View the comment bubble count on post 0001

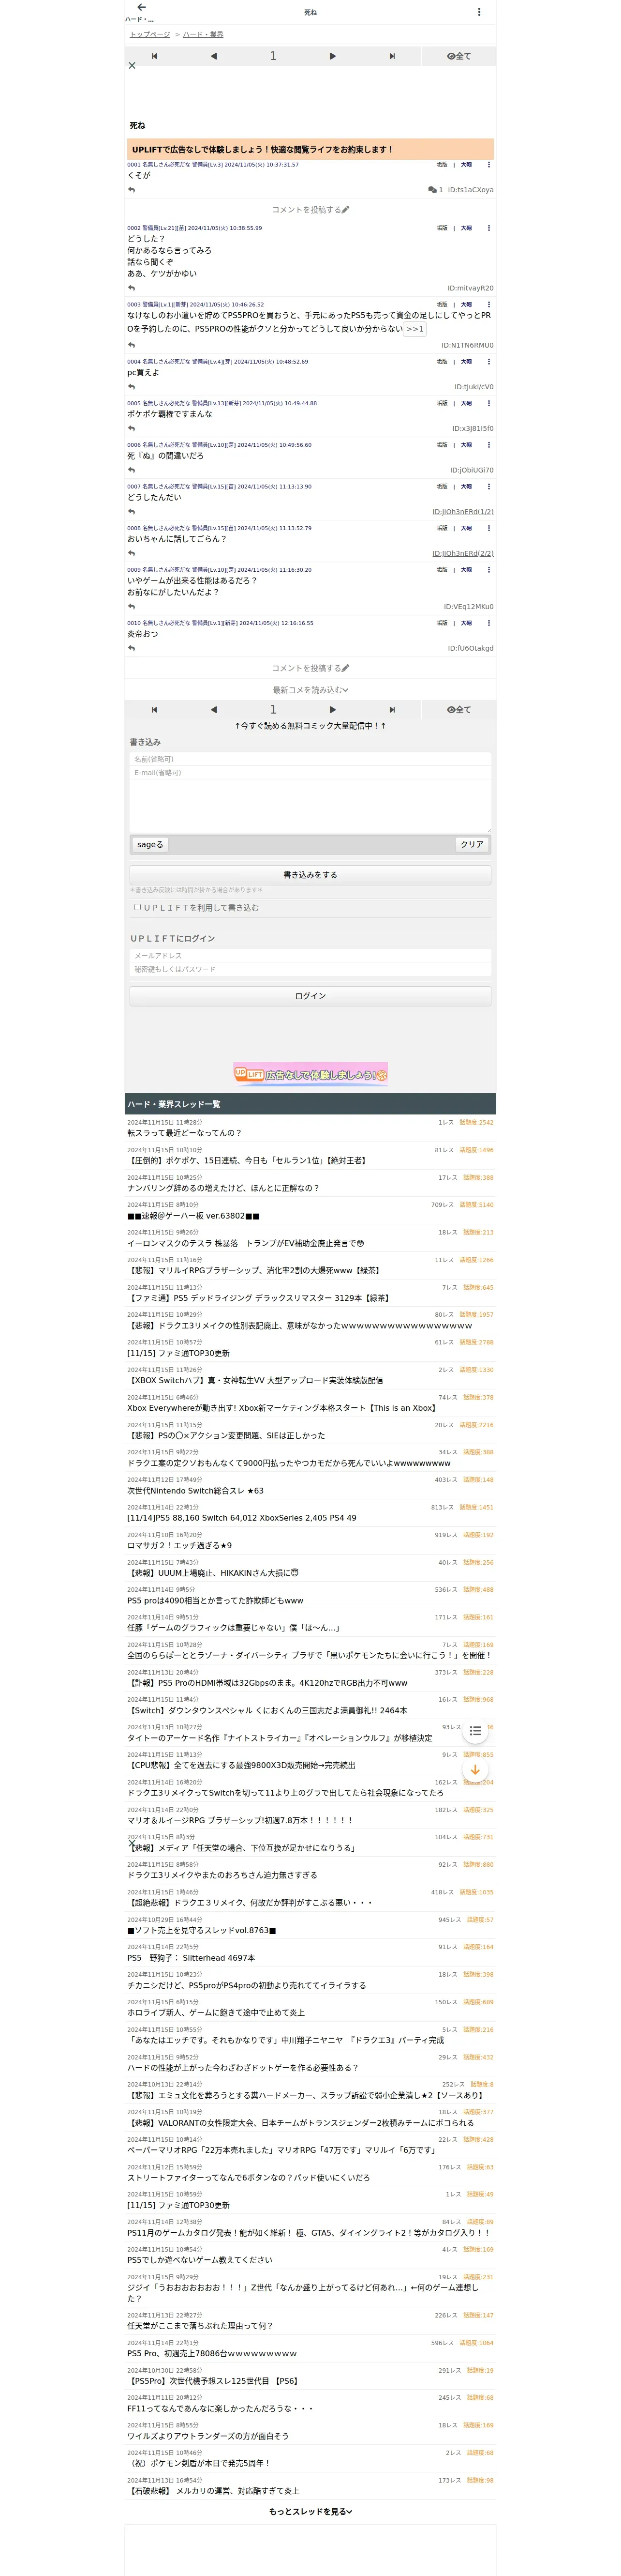click(435, 190)
